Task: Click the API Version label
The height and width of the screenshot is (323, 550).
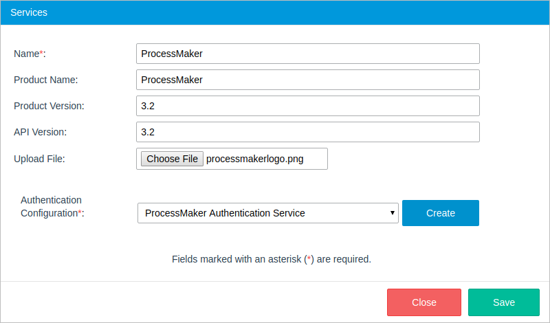Action: pyautogui.click(x=40, y=132)
